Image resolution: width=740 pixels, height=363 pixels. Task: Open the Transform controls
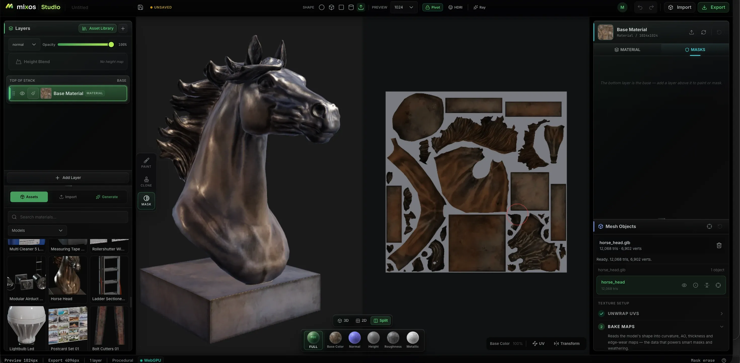[x=567, y=343]
